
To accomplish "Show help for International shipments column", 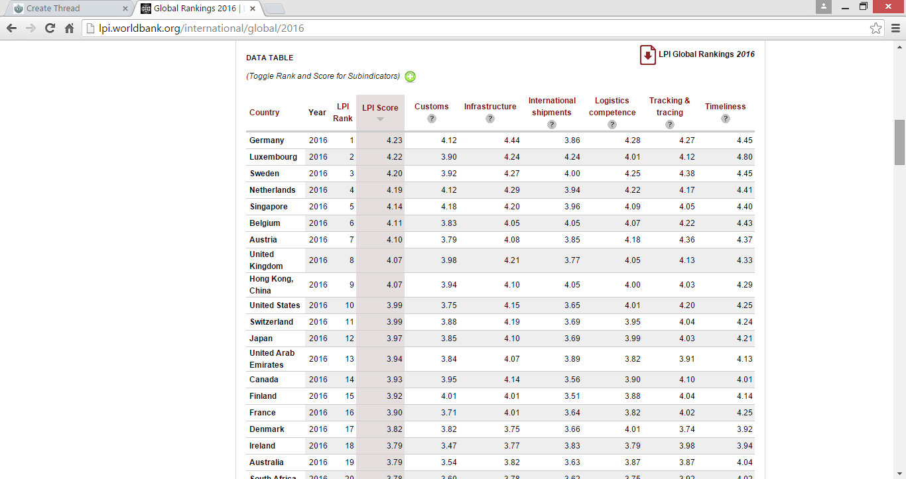I will 552,125.
